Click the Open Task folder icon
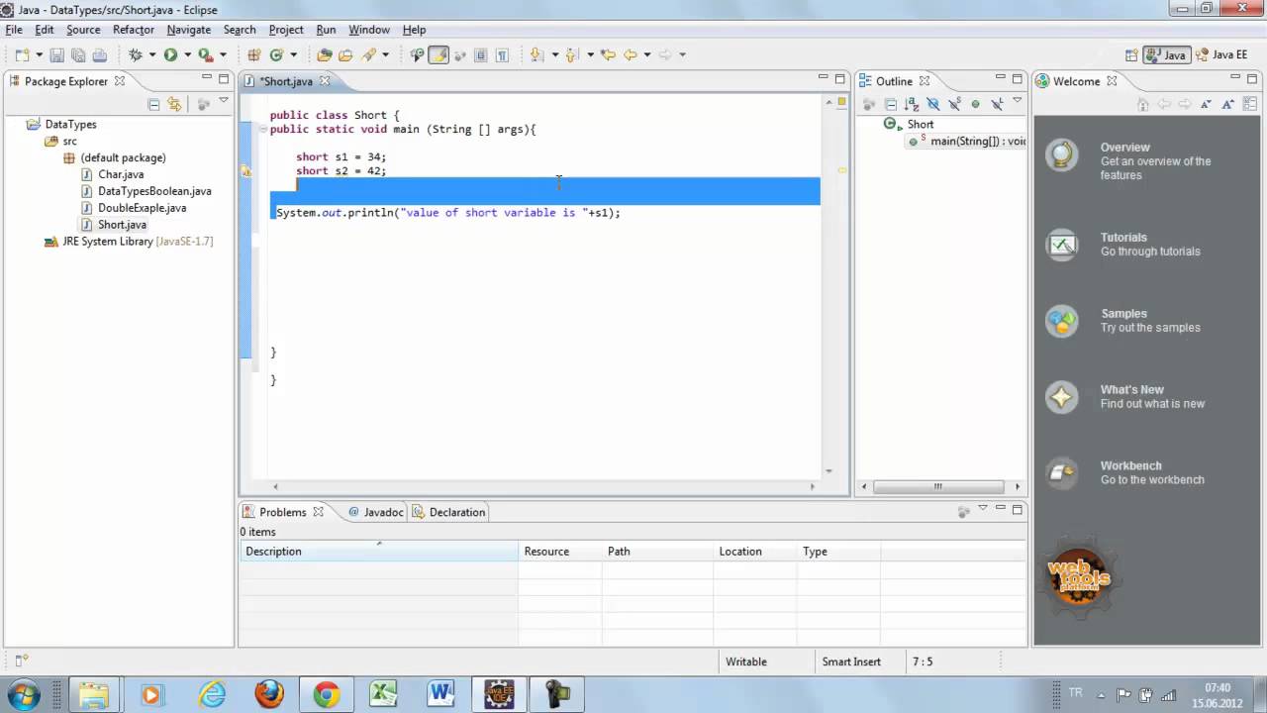The image size is (1267, 713). point(345,55)
